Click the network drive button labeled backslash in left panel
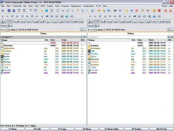This screenshot has width=174, height=131. [x=10, y=25]
